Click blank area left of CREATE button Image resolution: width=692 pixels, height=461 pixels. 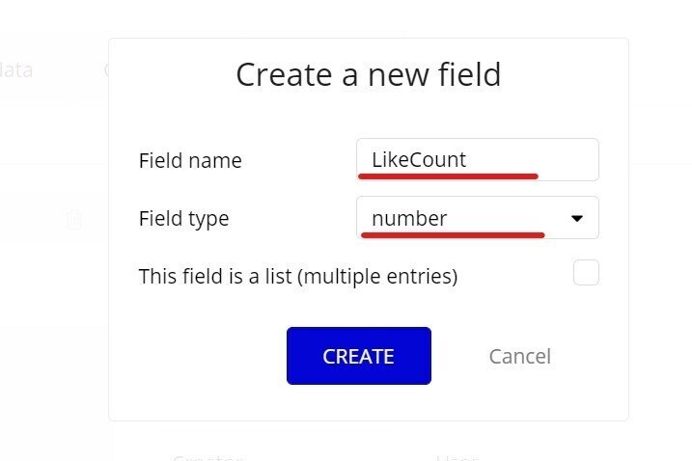203,356
